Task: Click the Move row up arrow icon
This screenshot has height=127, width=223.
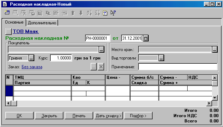Action: tap(73, 13)
